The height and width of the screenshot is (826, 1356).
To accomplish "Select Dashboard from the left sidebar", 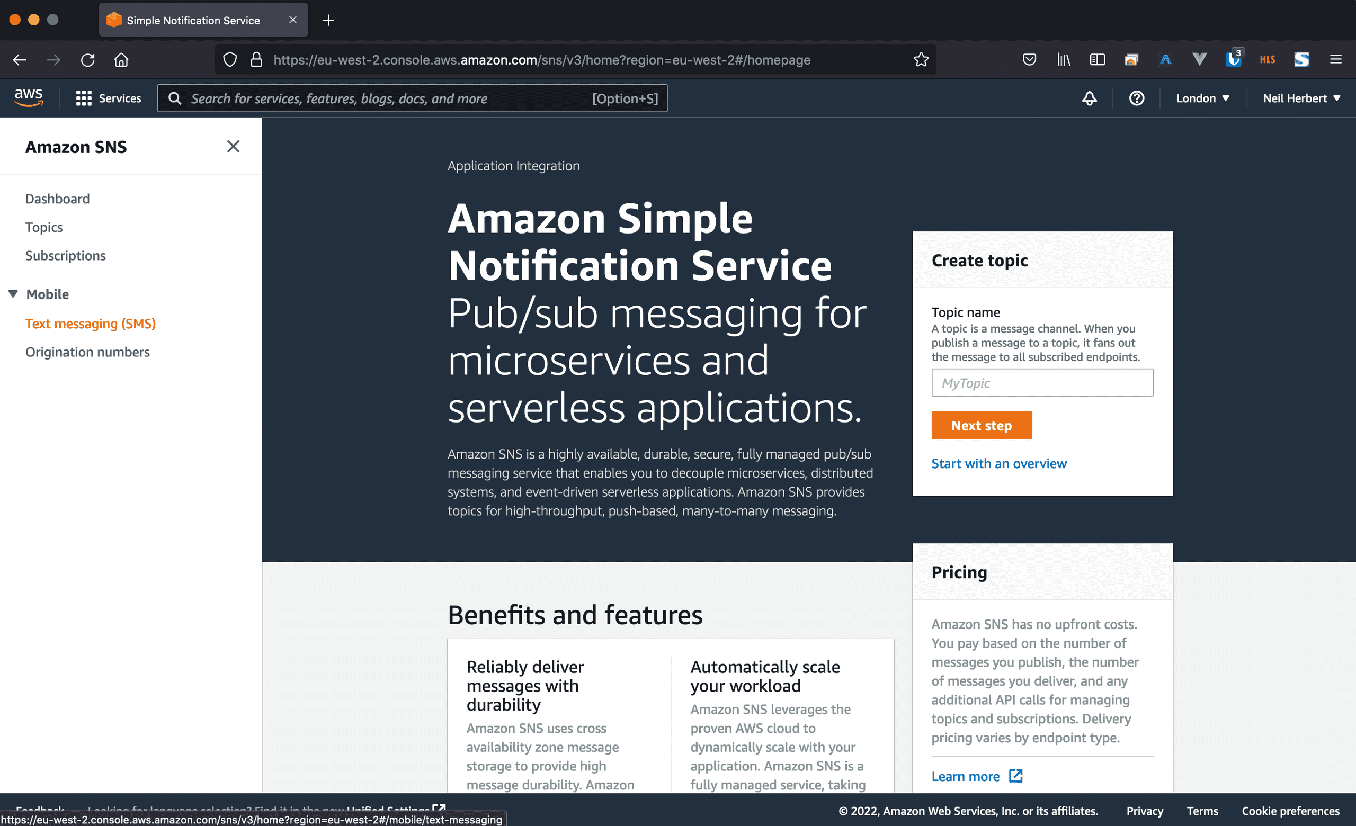I will pyautogui.click(x=58, y=199).
